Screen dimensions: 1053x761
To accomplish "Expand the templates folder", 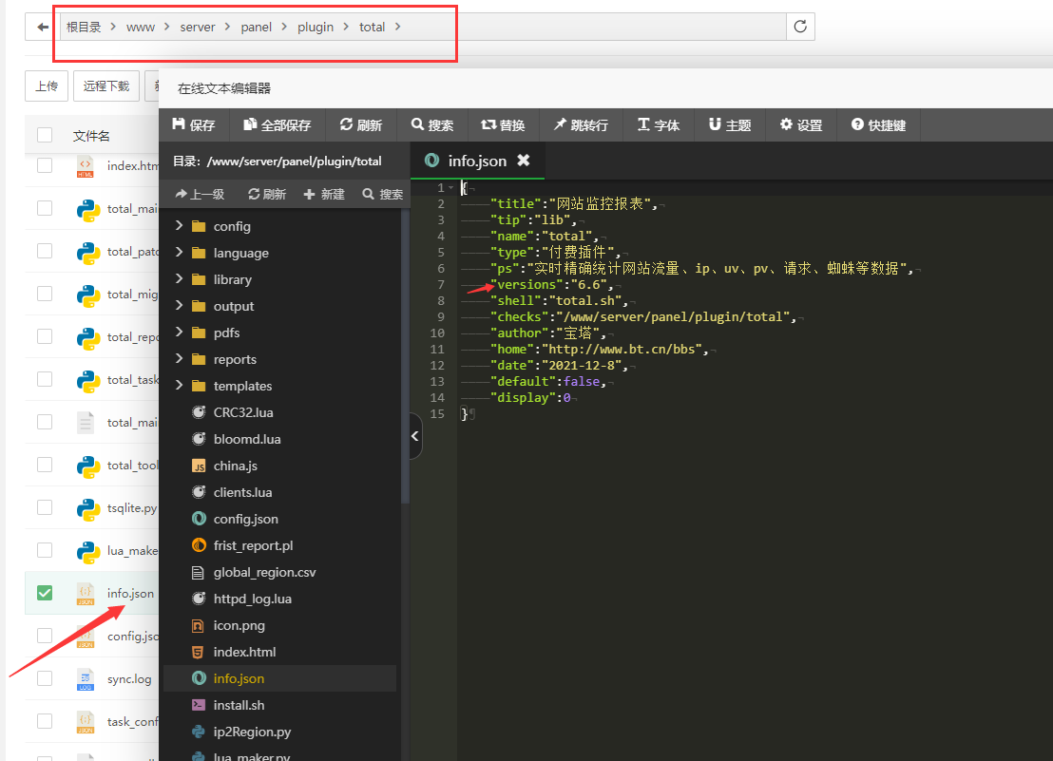I will tap(179, 385).
